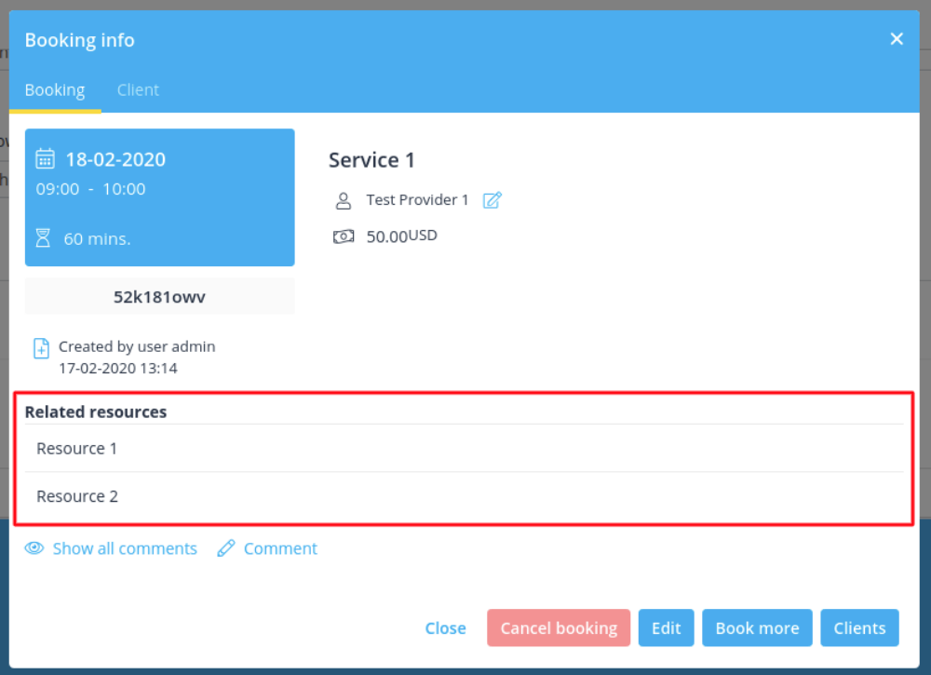This screenshot has width=931, height=675.
Task: Click the pencil icon next to Comment
Action: point(226,548)
